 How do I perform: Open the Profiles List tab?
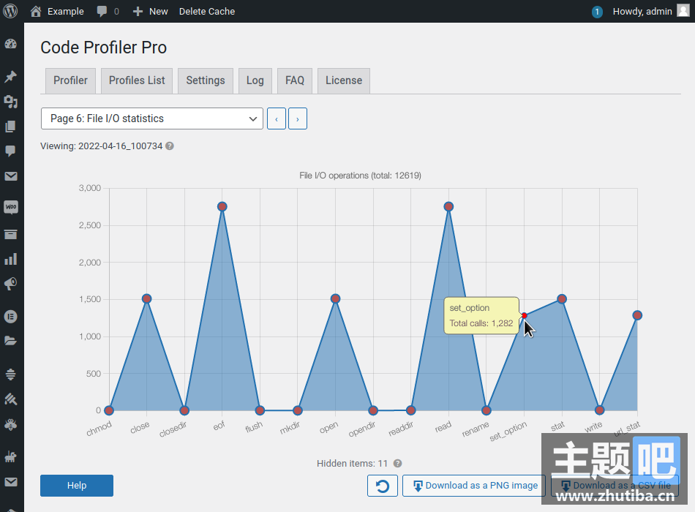pyautogui.click(x=137, y=80)
